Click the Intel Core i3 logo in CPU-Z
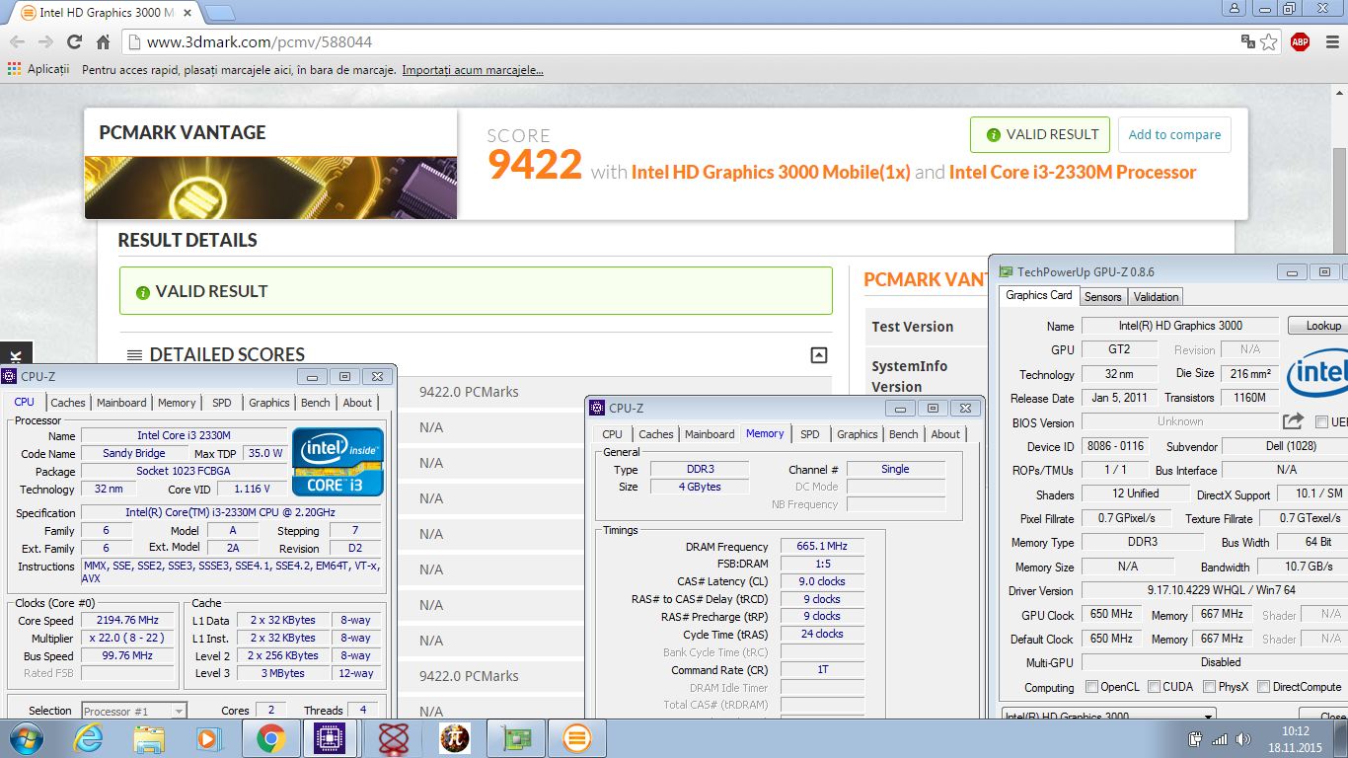Screen dimensions: 1348x758 (x=338, y=461)
